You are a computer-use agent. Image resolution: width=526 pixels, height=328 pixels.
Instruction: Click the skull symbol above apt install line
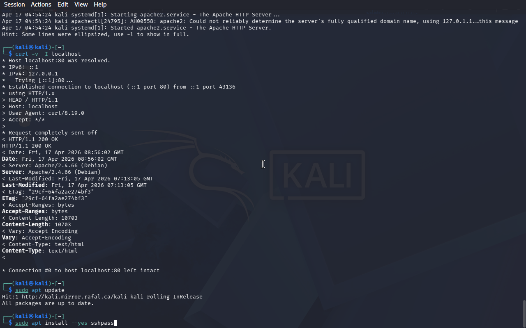point(32,316)
